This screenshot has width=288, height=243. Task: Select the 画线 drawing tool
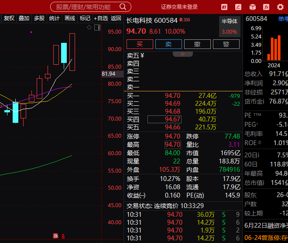pos(70,18)
